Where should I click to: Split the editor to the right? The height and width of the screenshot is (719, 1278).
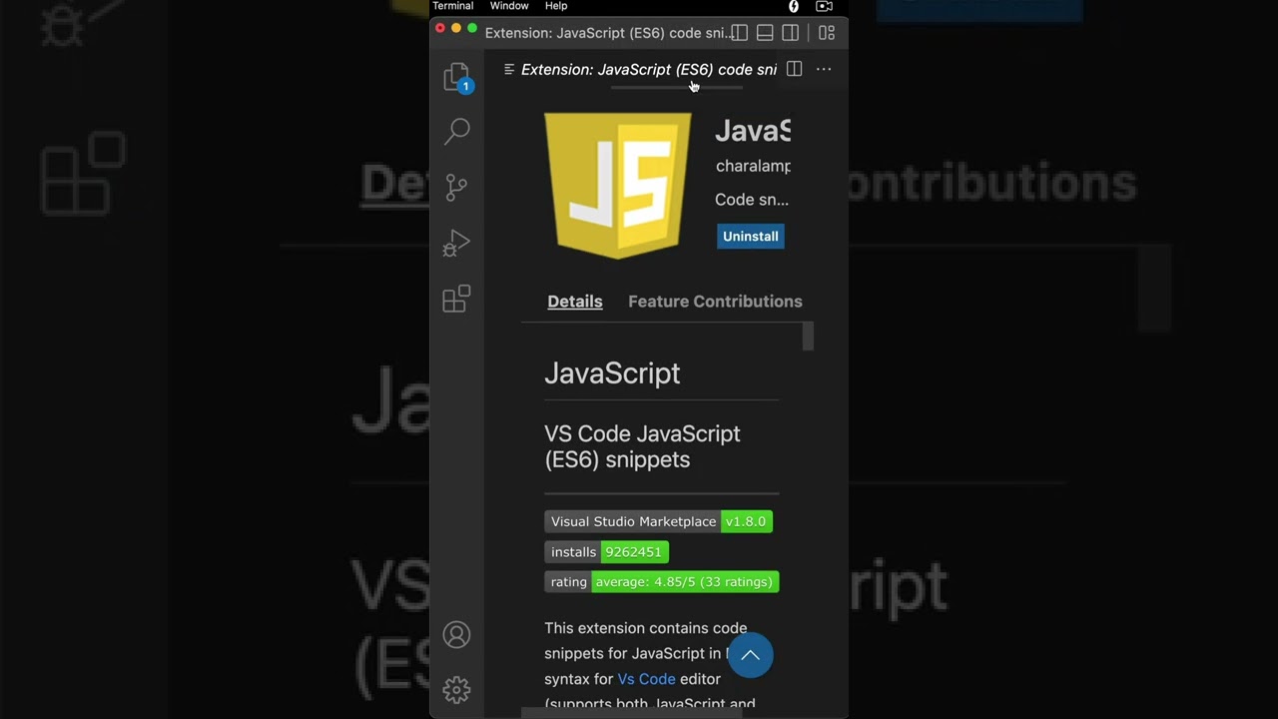[794, 69]
